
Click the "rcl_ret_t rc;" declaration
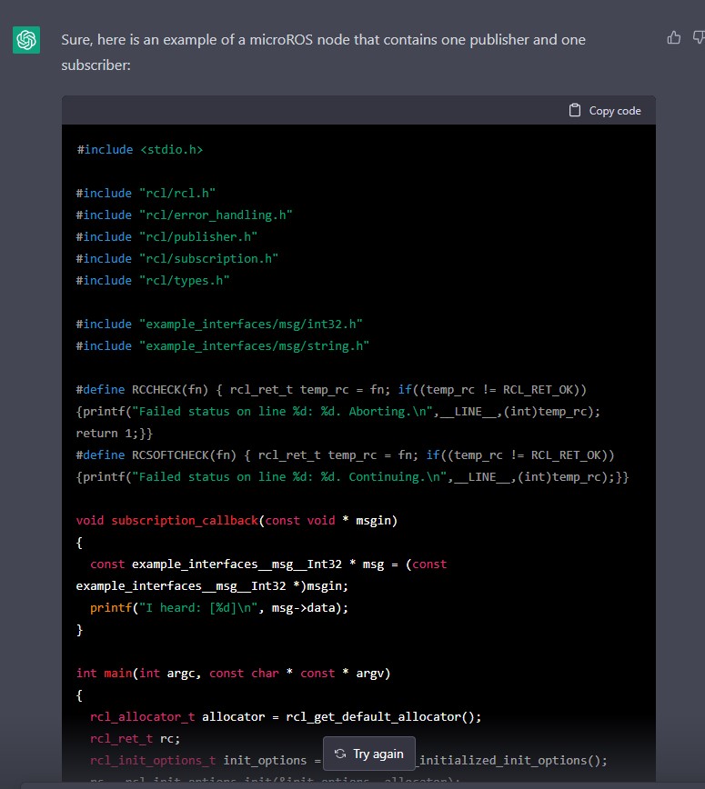coord(135,739)
